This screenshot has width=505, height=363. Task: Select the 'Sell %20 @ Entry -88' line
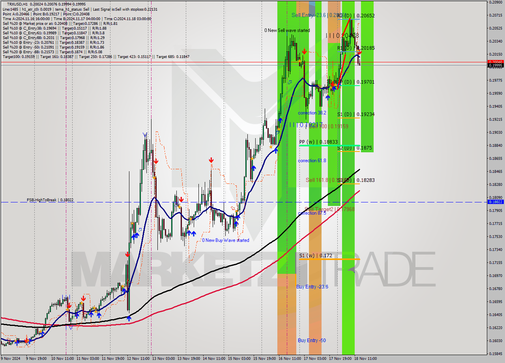52,52
